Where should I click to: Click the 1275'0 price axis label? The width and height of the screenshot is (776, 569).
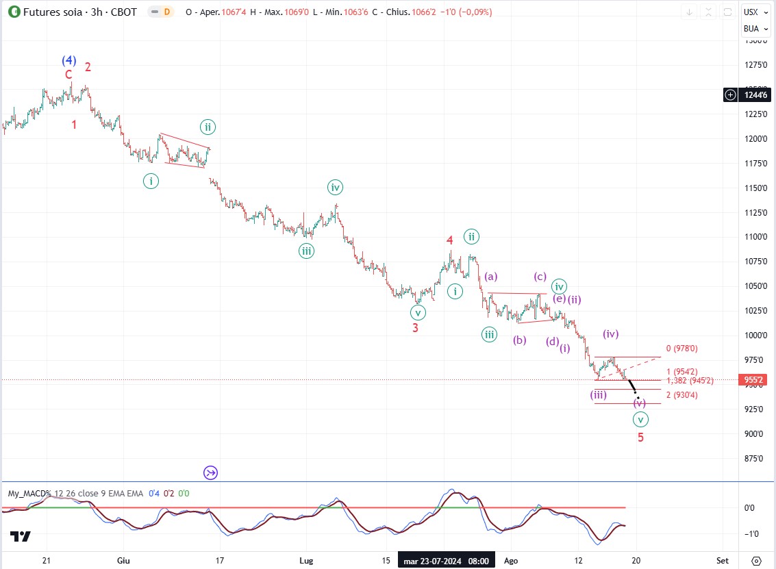(755, 65)
